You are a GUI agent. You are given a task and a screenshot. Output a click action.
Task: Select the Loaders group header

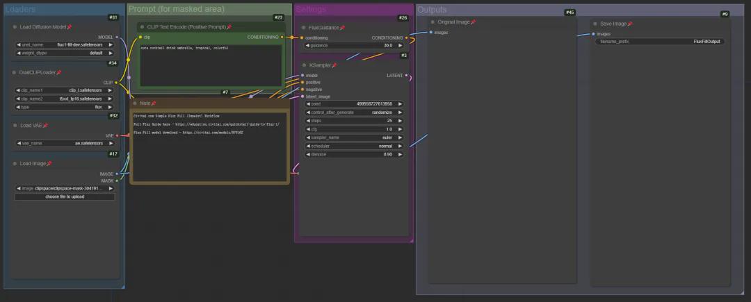point(64,9)
